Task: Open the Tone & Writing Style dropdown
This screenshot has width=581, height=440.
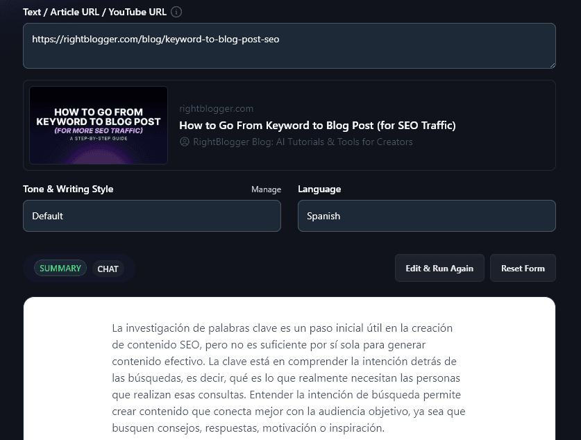Action: pos(152,216)
